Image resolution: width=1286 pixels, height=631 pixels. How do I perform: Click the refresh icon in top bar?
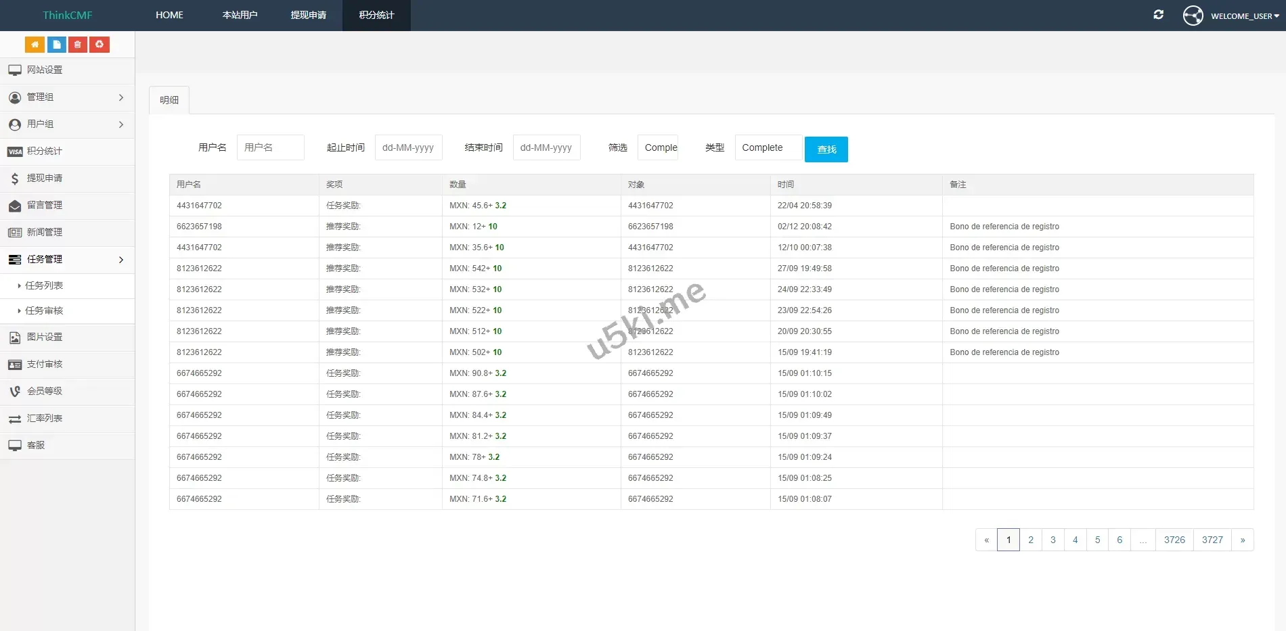(1158, 15)
